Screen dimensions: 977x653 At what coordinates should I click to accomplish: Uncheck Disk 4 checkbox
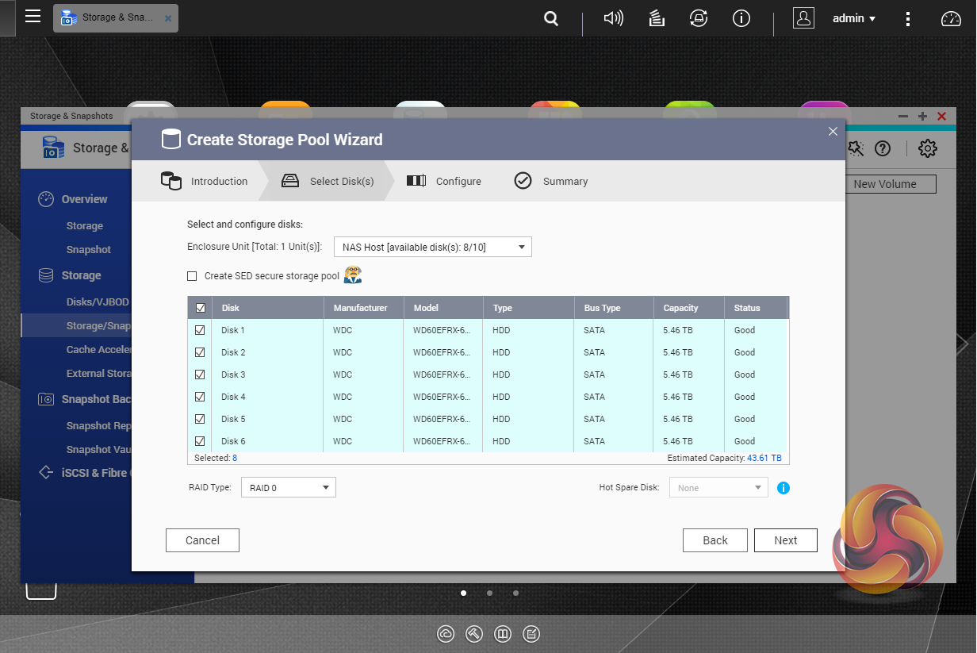(x=200, y=397)
